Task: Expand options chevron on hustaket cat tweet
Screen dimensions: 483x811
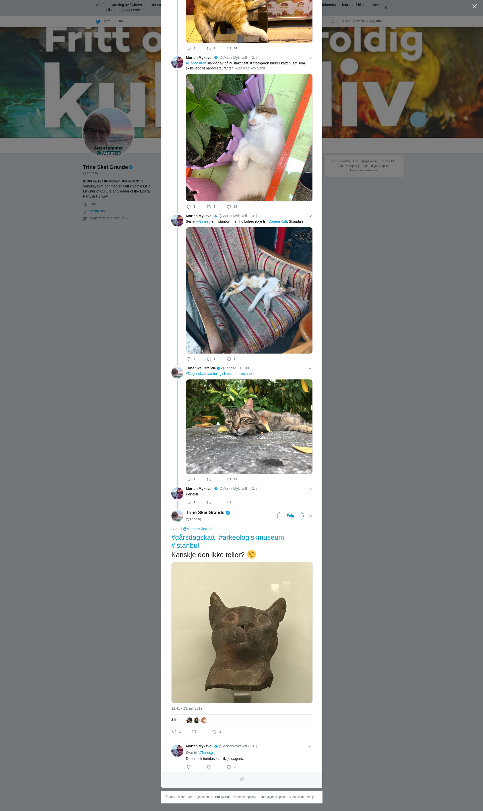Action: [310, 58]
